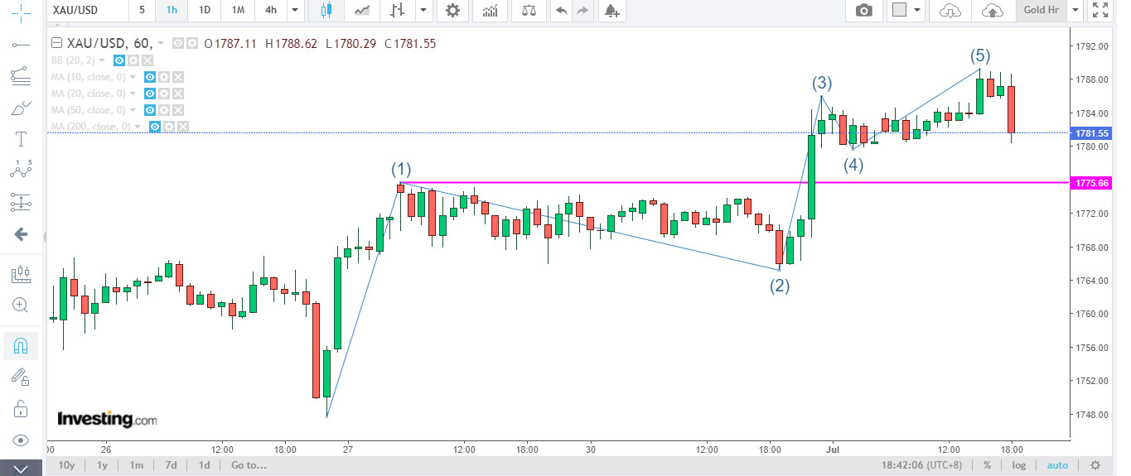Switch to the 1M interval
The height and width of the screenshot is (476, 1131).
237,11
